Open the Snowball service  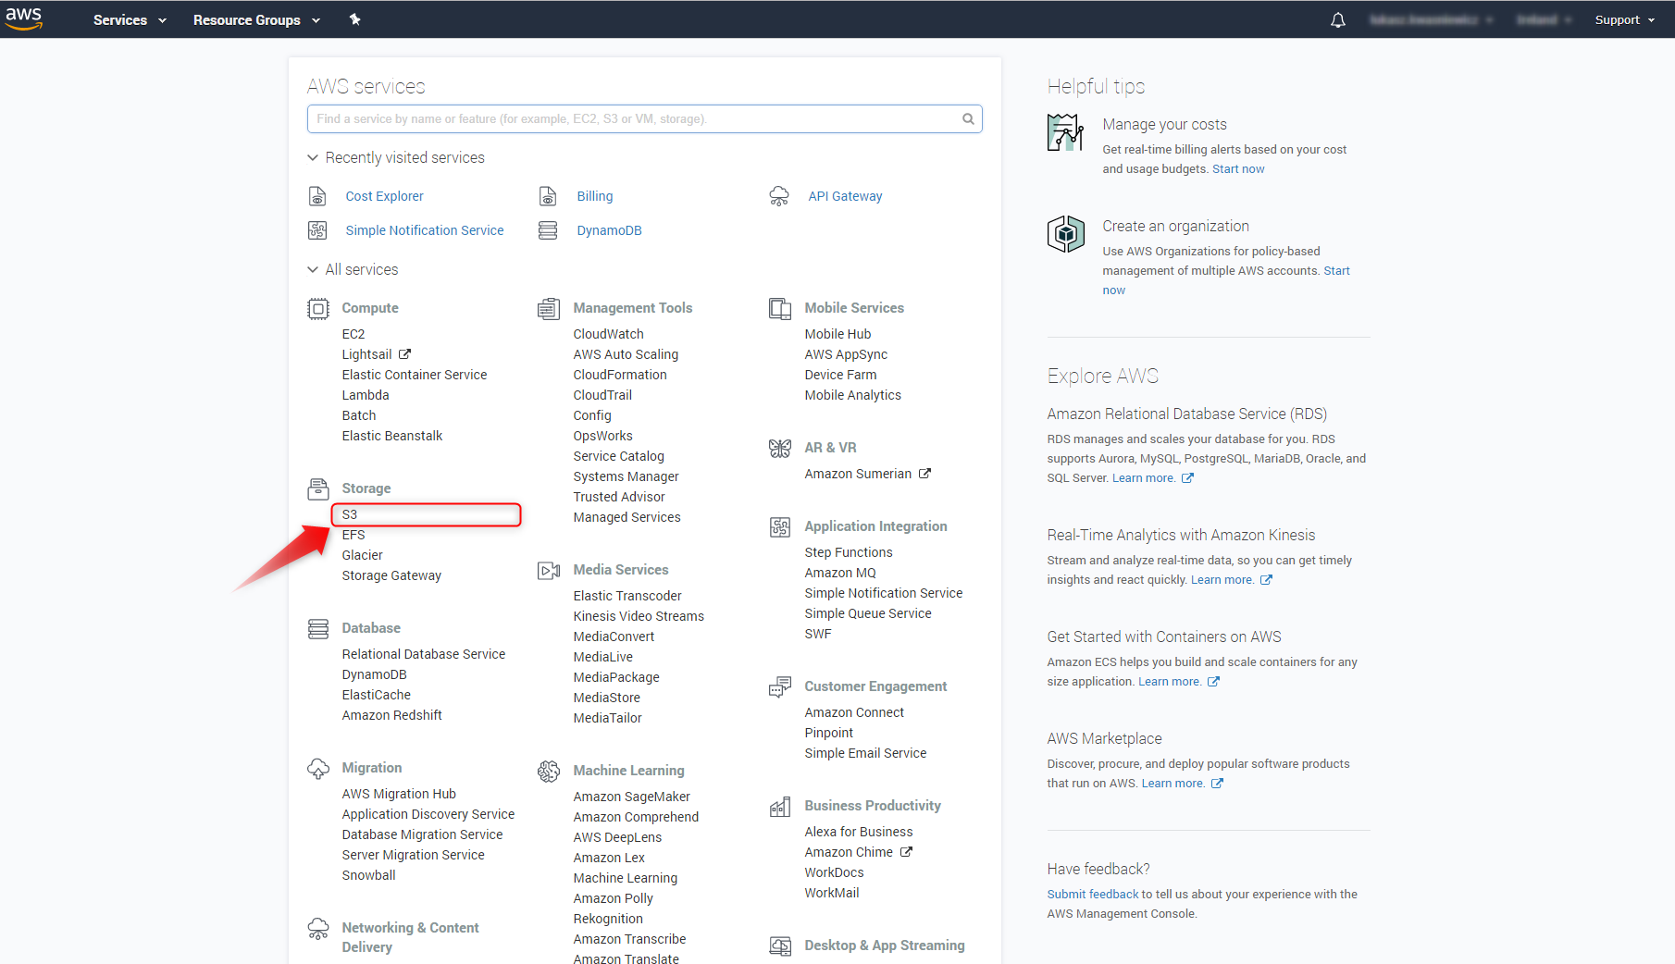[368, 875]
